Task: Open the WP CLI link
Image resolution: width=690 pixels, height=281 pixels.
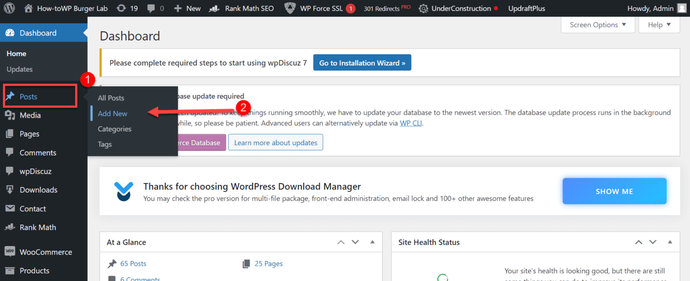Action: click(x=411, y=122)
